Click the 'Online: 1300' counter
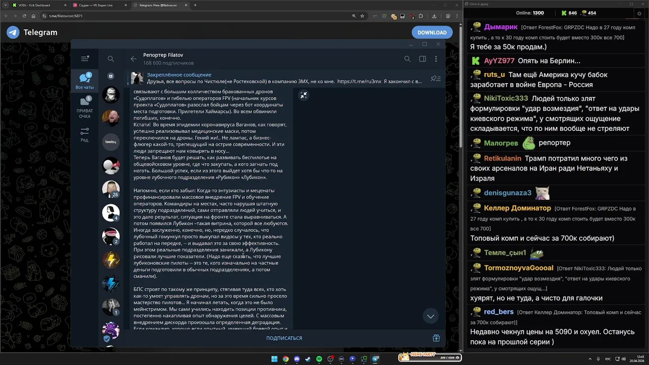 tap(529, 13)
